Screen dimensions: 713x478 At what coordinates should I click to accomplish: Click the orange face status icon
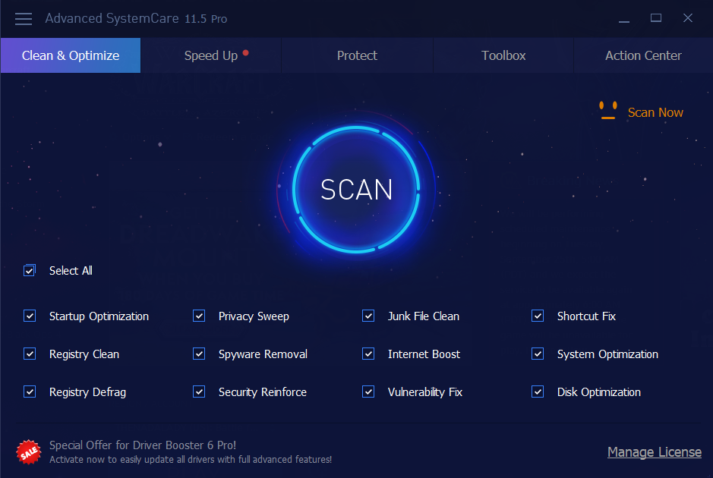coord(608,111)
